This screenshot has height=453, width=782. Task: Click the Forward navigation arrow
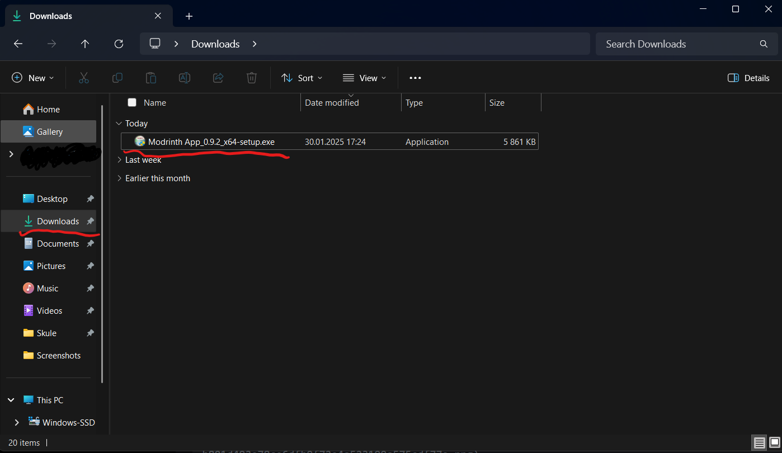pos(51,44)
